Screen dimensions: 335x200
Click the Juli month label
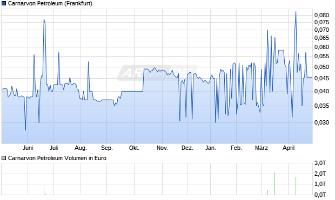click(54, 148)
